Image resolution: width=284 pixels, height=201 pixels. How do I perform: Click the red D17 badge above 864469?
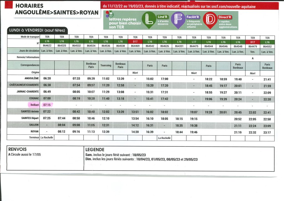pos(135,42)
